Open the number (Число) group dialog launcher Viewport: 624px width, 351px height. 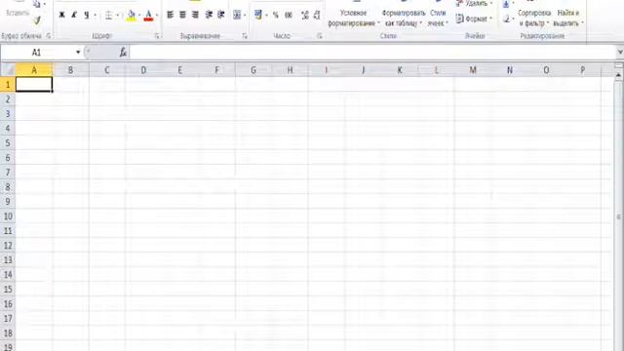[319, 36]
